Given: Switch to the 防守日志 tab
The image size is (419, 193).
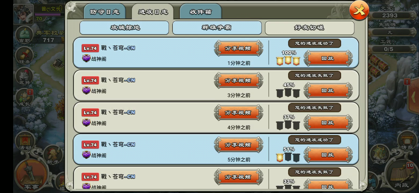Looking at the screenshot, I should coord(105,12).
